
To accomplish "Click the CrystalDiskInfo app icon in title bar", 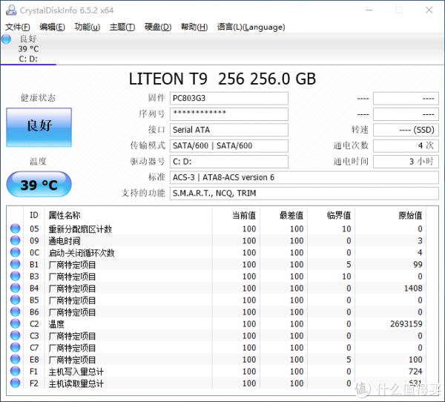I will click(11, 10).
